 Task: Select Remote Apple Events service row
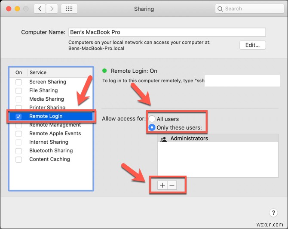pyautogui.click(x=51, y=133)
